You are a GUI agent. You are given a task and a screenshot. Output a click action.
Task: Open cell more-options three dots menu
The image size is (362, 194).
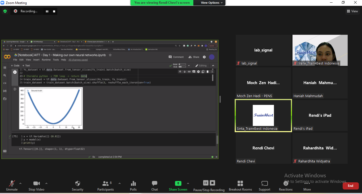pos(212,72)
